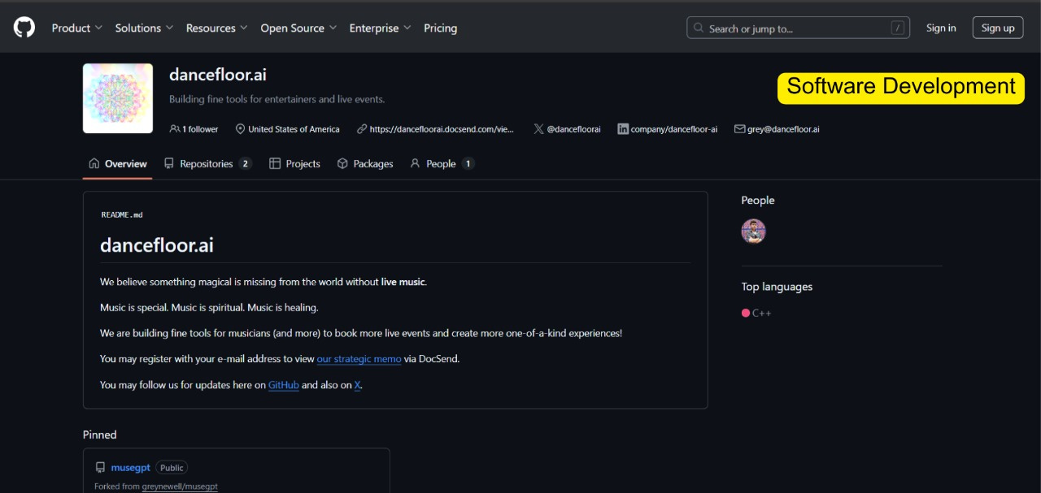Viewport: 1041px width, 493px height.
Task: Click the X logo icon beside @dancefloorai
Action: click(538, 129)
